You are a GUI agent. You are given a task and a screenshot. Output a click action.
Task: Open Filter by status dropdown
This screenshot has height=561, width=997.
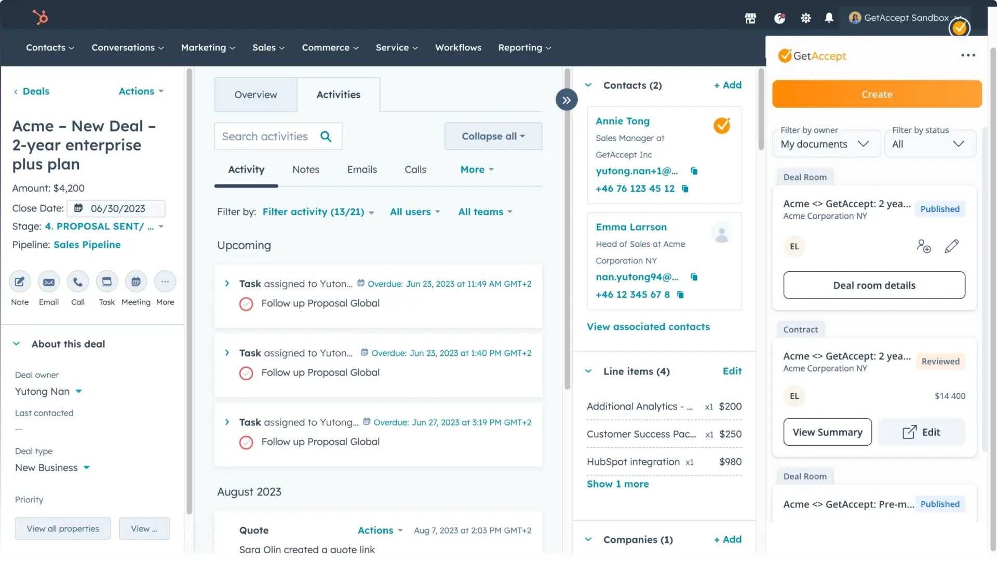tap(930, 144)
